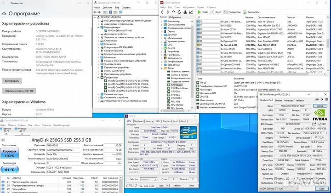
Task: Open GPU-Z hamburger menu icon
Action: 327,100
